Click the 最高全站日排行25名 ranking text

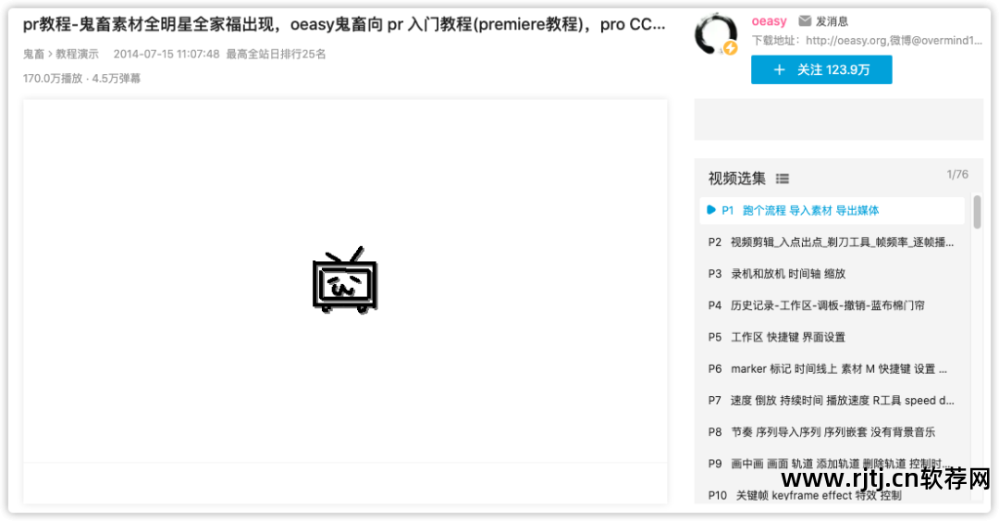point(276,55)
